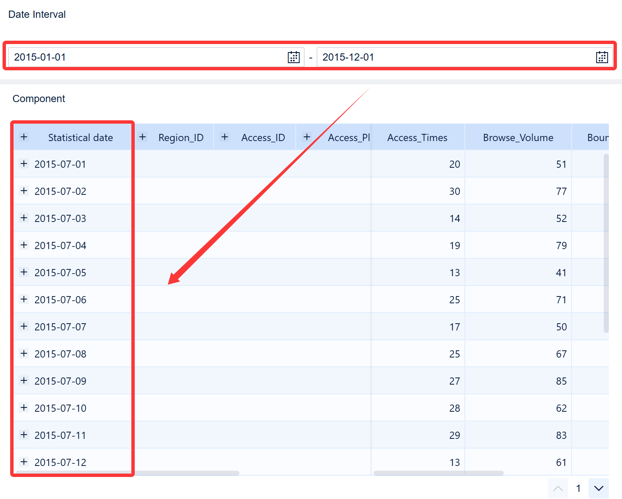Image resolution: width=622 pixels, height=499 pixels.
Task: Click the up chevron in pagination controls
Action: 558,488
